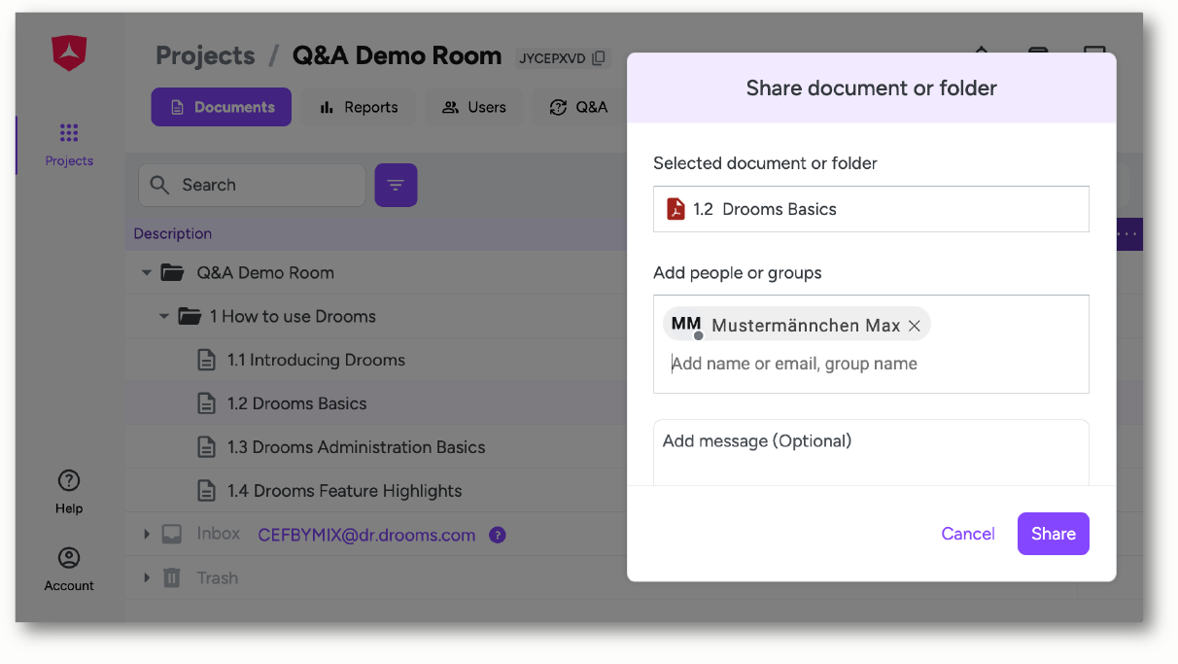Screen dimensions: 1178x664
Task: Collapse the 1 How to use Drooms folder
Action: [164, 317]
